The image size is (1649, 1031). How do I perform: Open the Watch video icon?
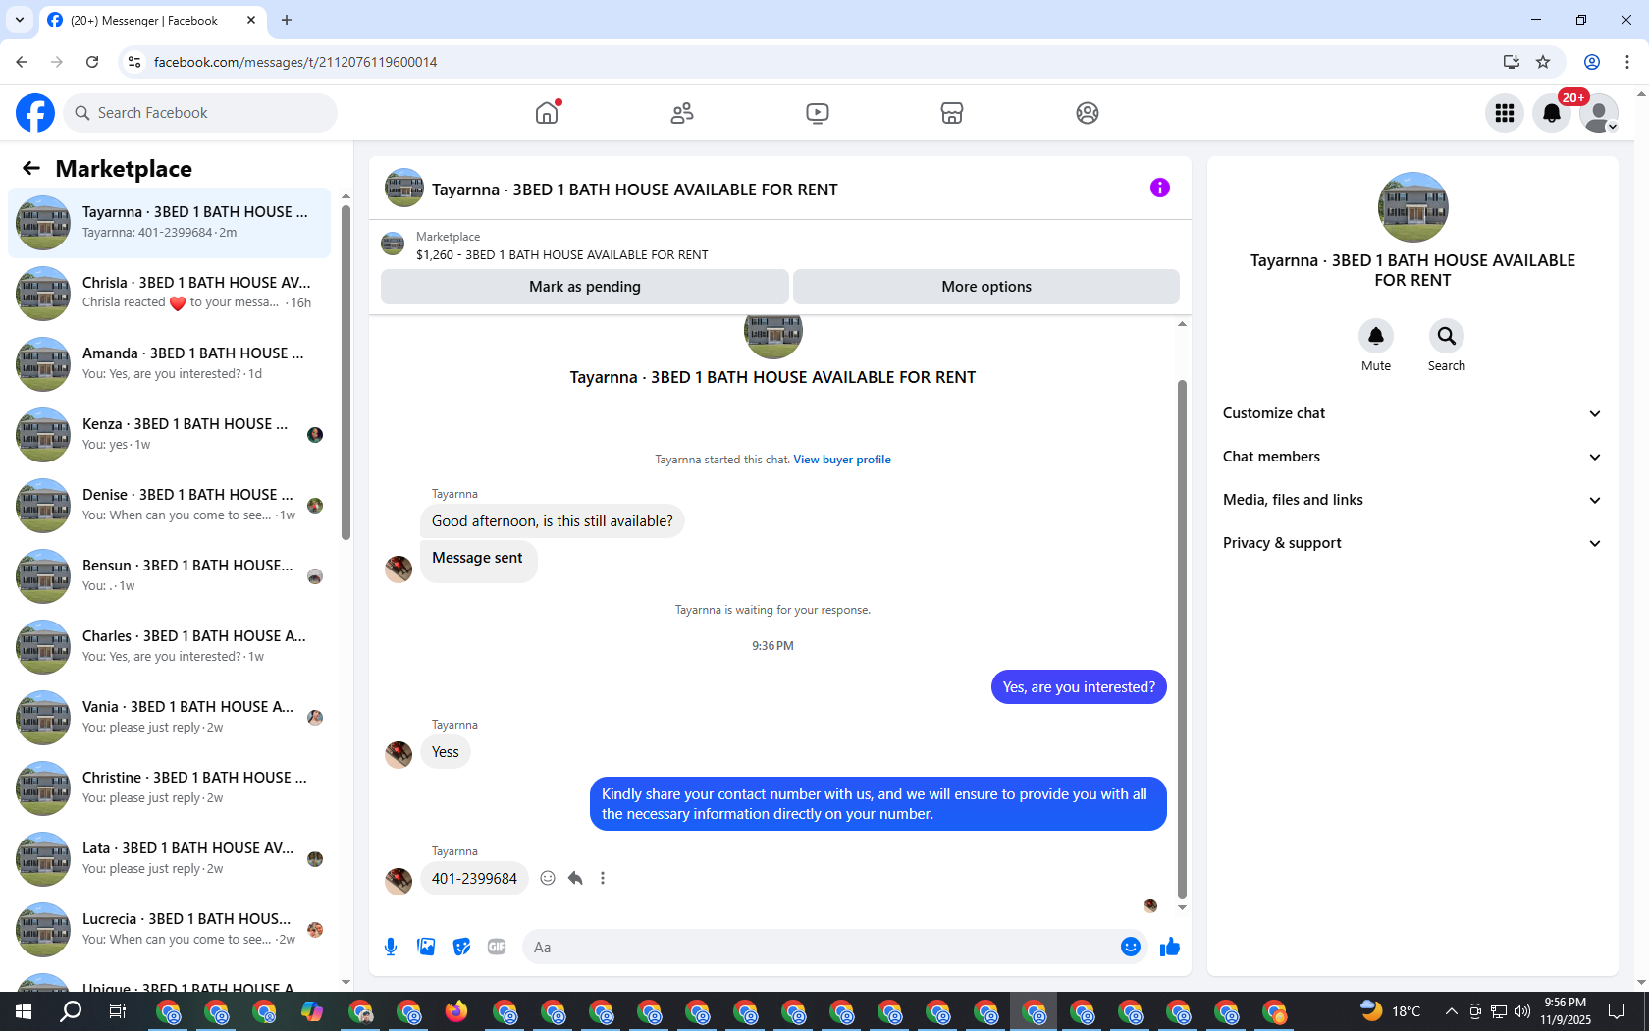click(x=818, y=113)
